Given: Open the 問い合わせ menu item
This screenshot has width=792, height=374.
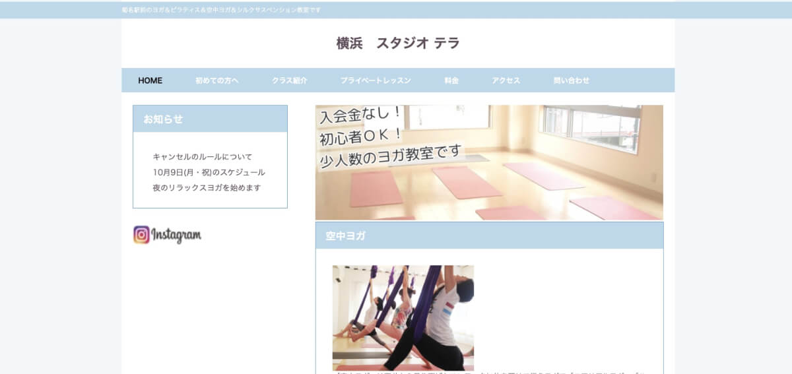Looking at the screenshot, I should click(x=572, y=80).
